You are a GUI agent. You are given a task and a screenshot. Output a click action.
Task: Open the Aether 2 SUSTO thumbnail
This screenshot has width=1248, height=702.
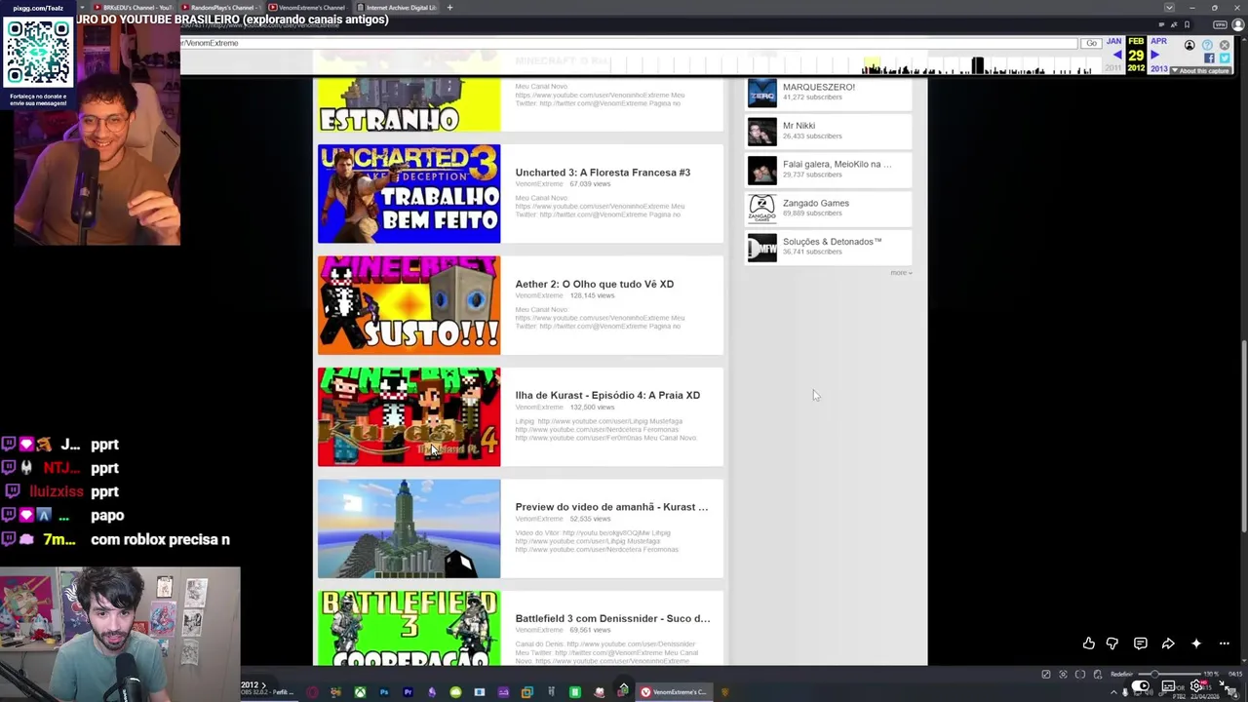[x=409, y=305]
